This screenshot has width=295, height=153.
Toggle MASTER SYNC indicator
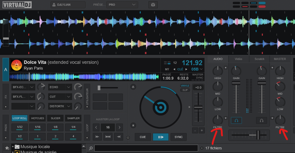[x=198, y=76]
